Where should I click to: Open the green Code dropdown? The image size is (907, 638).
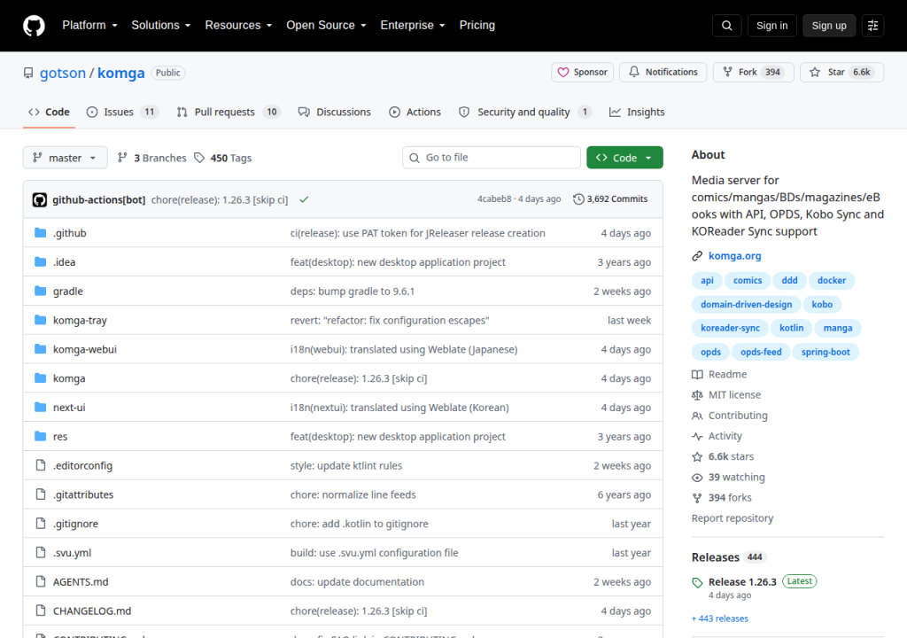(x=624, y=158)
